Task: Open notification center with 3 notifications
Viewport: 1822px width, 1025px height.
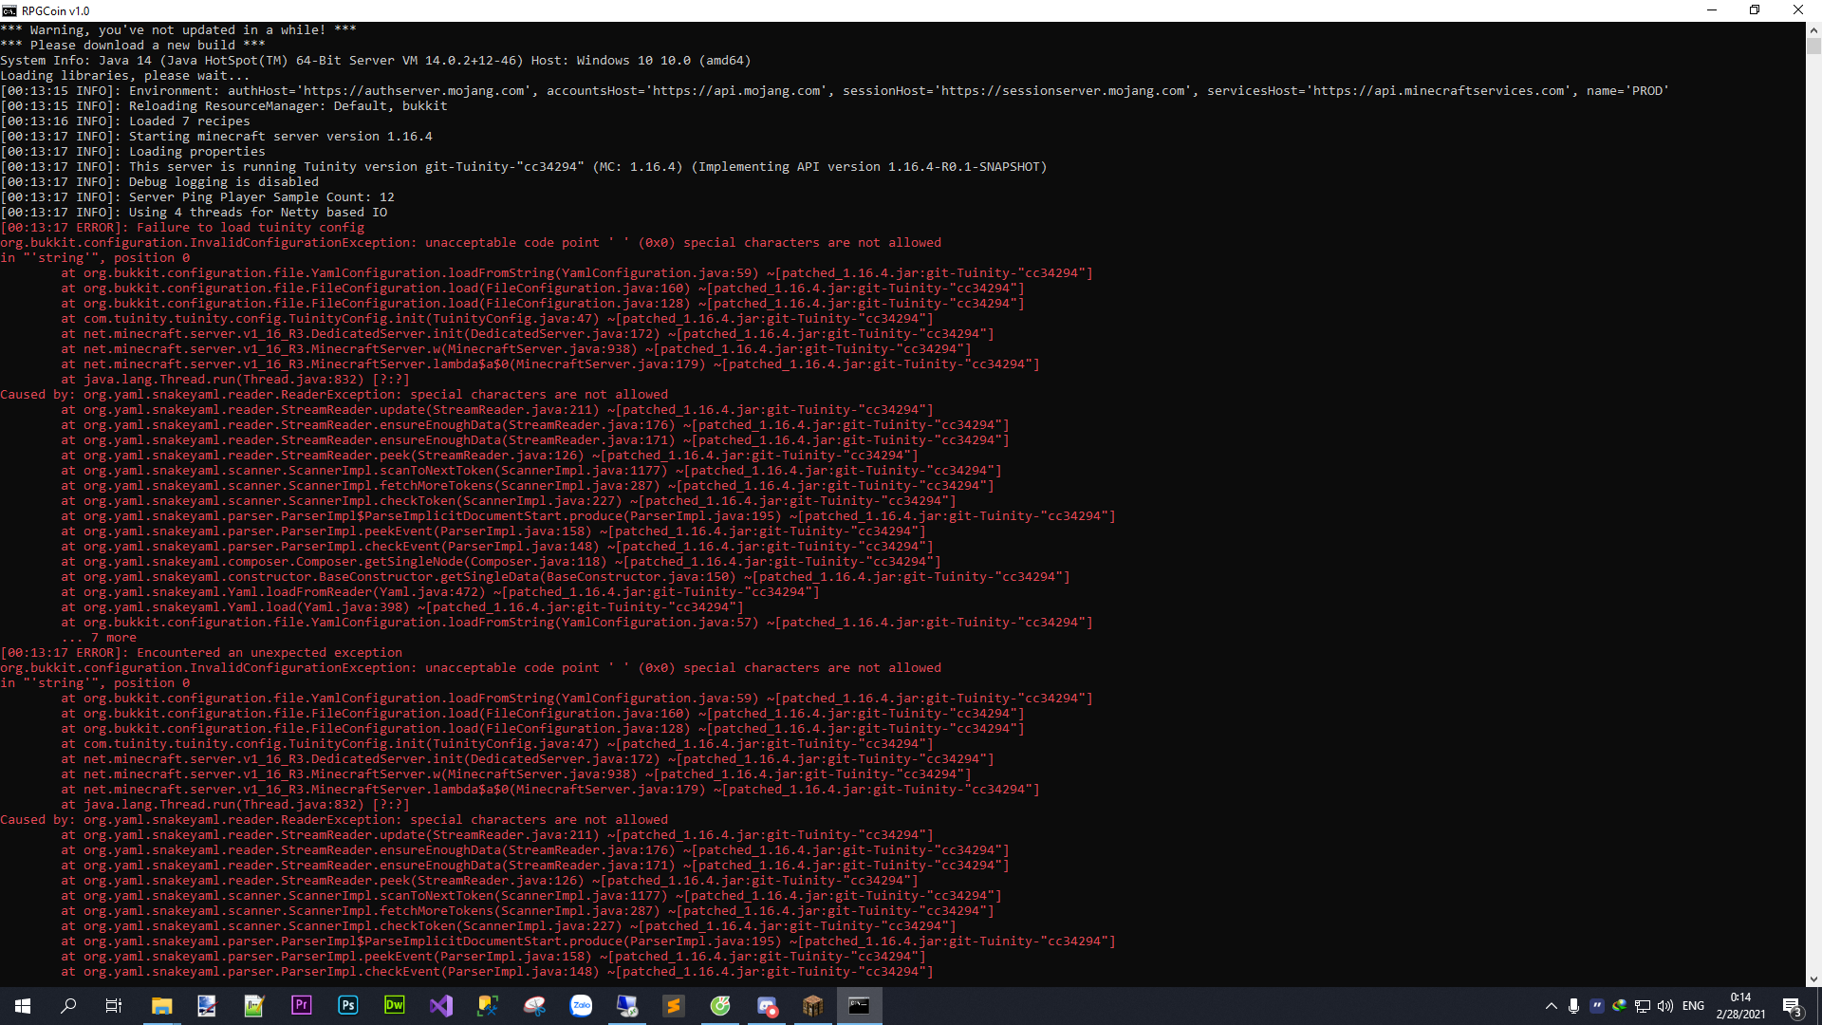Action: 1792,1007
